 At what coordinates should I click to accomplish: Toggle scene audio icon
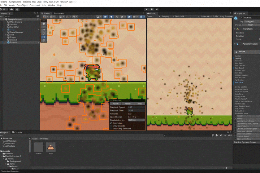pos(117,17)
